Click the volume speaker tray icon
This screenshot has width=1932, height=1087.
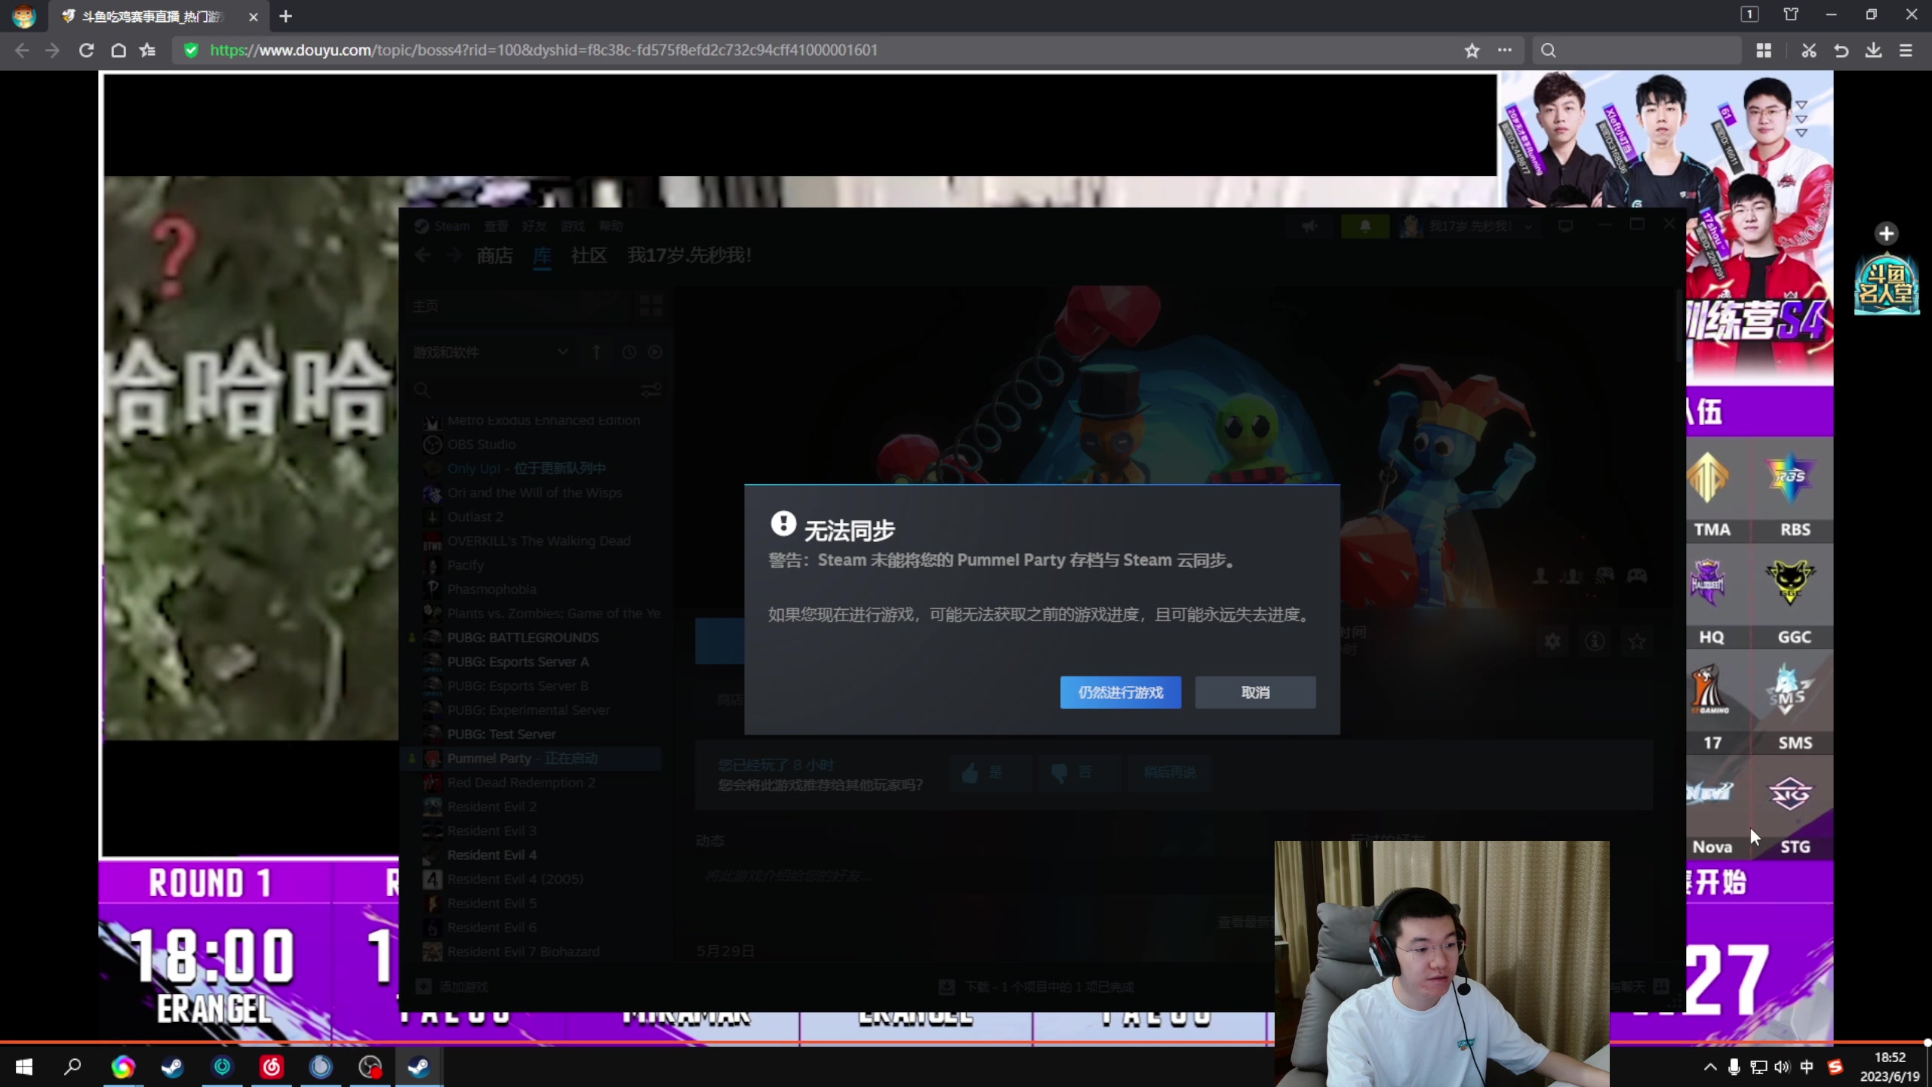pyautogui.click(x=1782, y=1067)
